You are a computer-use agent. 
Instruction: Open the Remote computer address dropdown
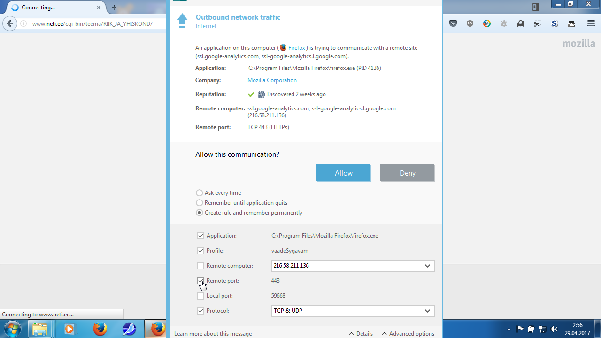pos(353,266)
